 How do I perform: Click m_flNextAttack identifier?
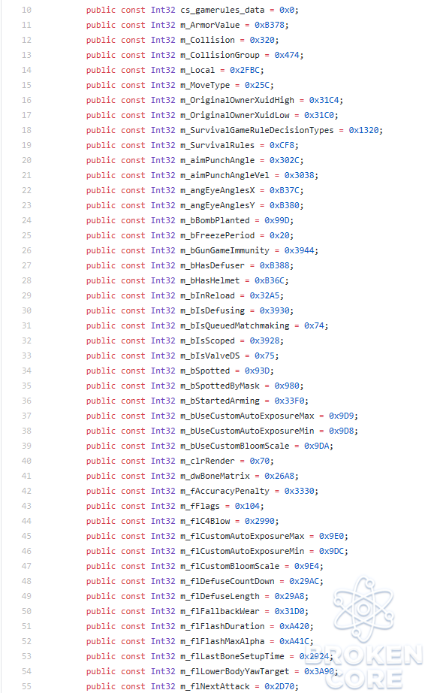coord(215,686)
